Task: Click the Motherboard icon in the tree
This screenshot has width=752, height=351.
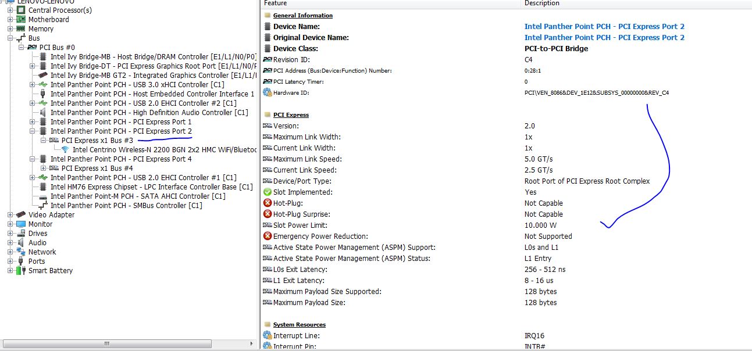Action: click(21, 19)
